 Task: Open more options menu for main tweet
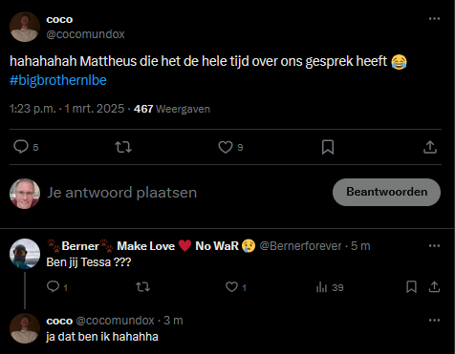[434, 19]
